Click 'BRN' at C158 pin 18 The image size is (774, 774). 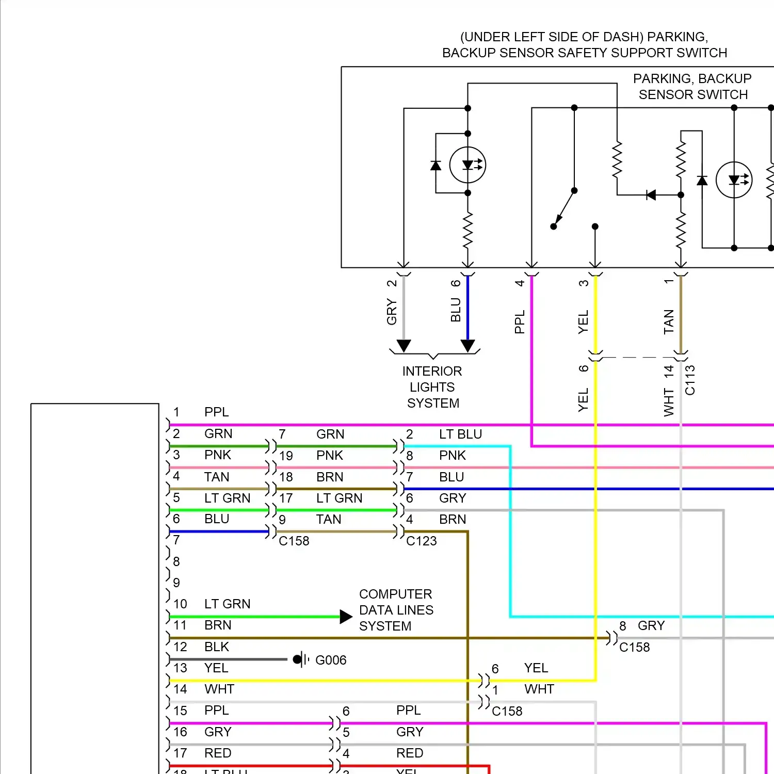pos(330,477)
